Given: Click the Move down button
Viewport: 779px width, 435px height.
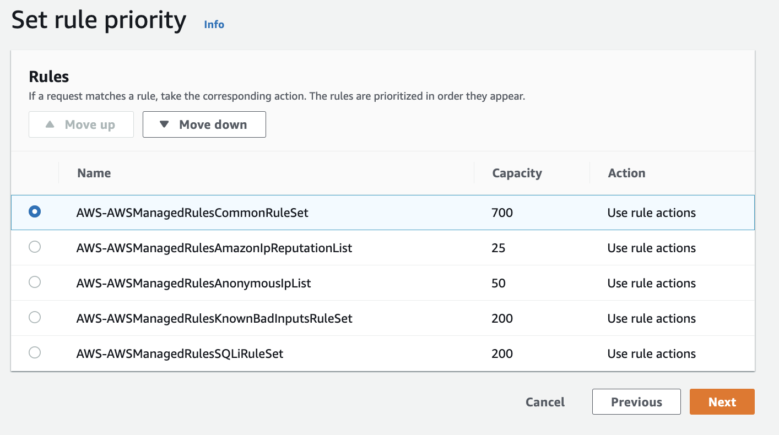Looking at the screenshot, I should [x=204, y=124].
